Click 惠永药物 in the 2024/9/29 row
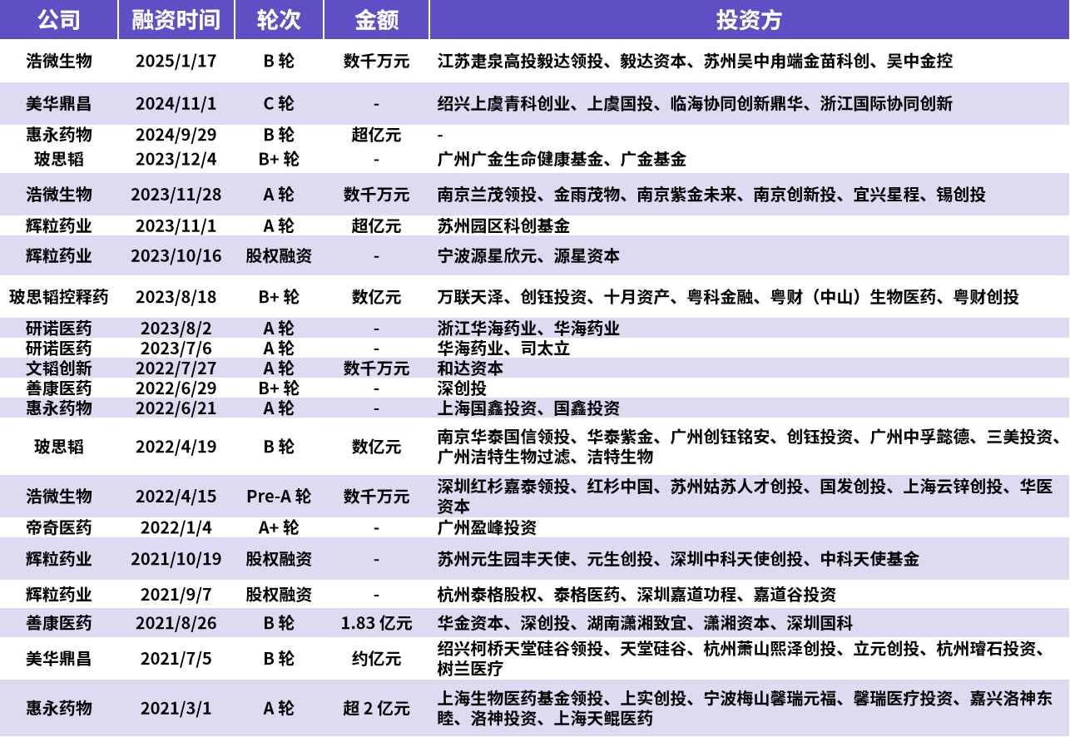 (58, 135)
